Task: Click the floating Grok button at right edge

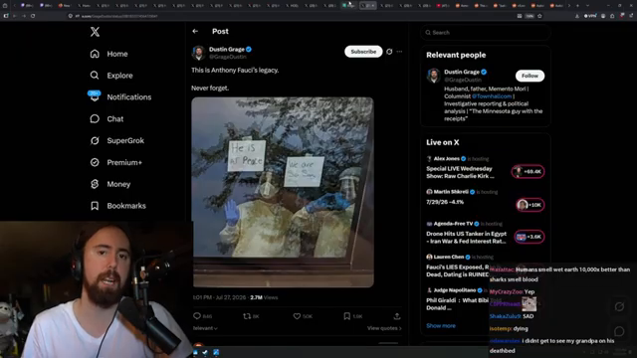Action: pyautogui.click(x=619, y=307)
